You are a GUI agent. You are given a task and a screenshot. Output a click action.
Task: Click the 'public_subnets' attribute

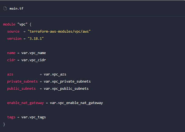[21, 89]
